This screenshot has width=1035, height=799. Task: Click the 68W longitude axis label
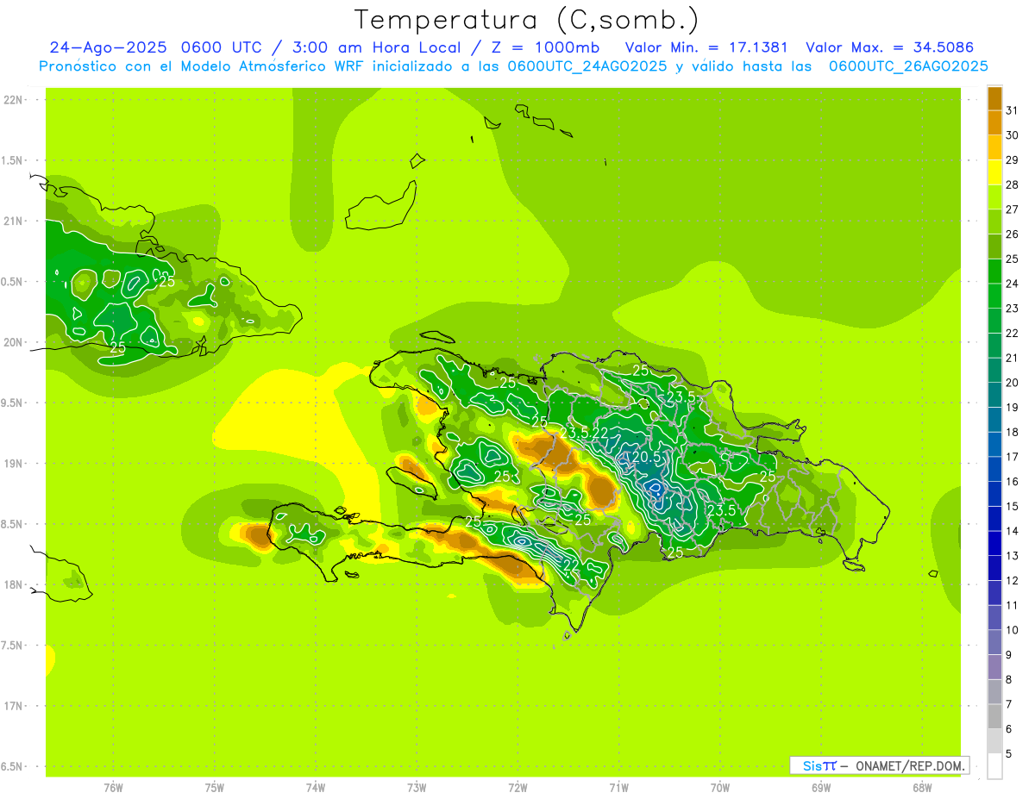tap(922, 788)
